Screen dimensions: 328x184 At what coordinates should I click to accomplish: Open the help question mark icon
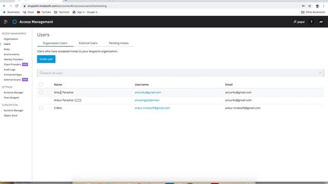pos(311,22)
